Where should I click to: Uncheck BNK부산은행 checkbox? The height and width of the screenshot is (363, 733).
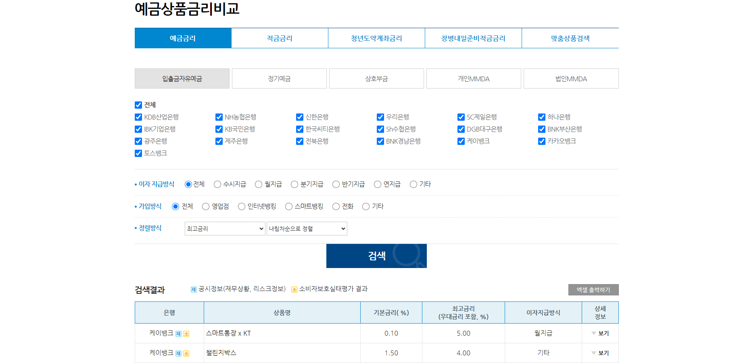coord(542,129)
